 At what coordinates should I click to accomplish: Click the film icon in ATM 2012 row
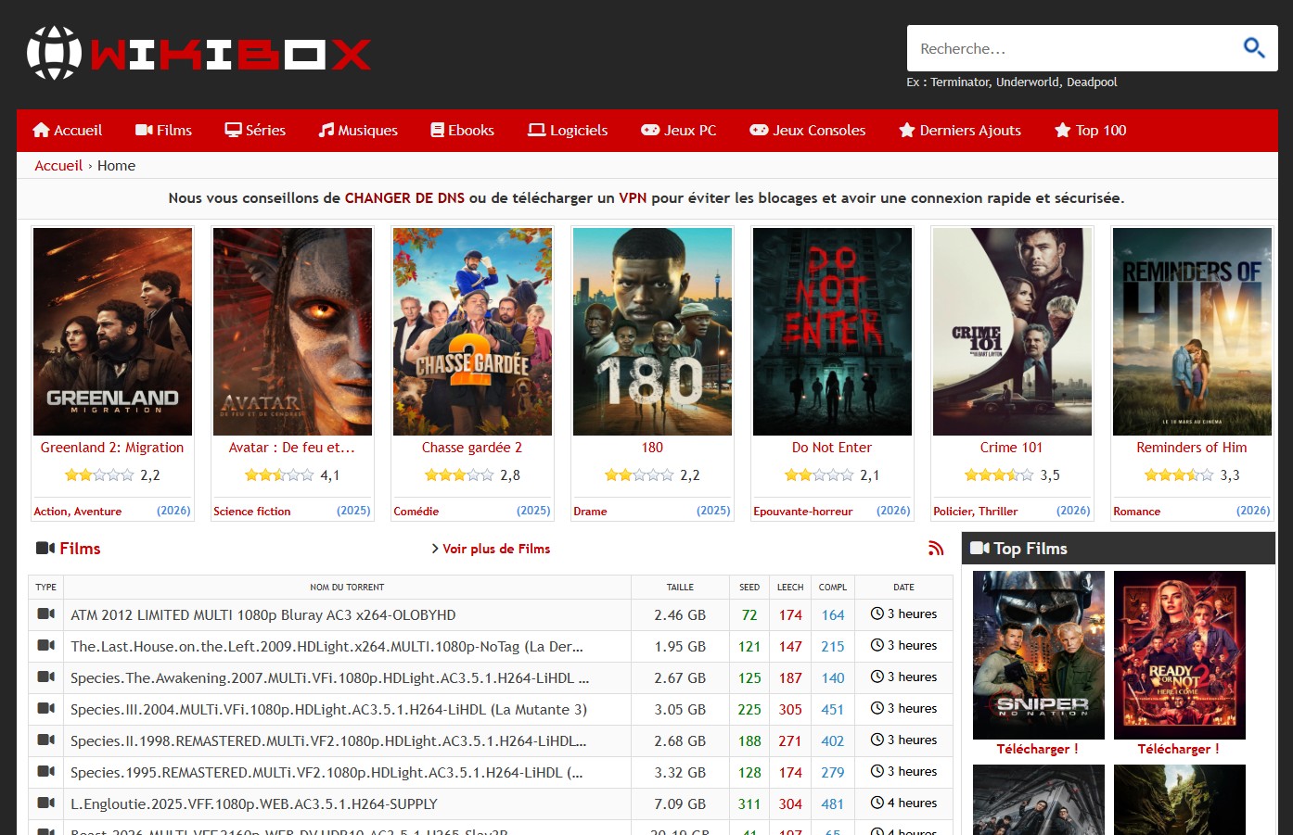click(45, 614)
